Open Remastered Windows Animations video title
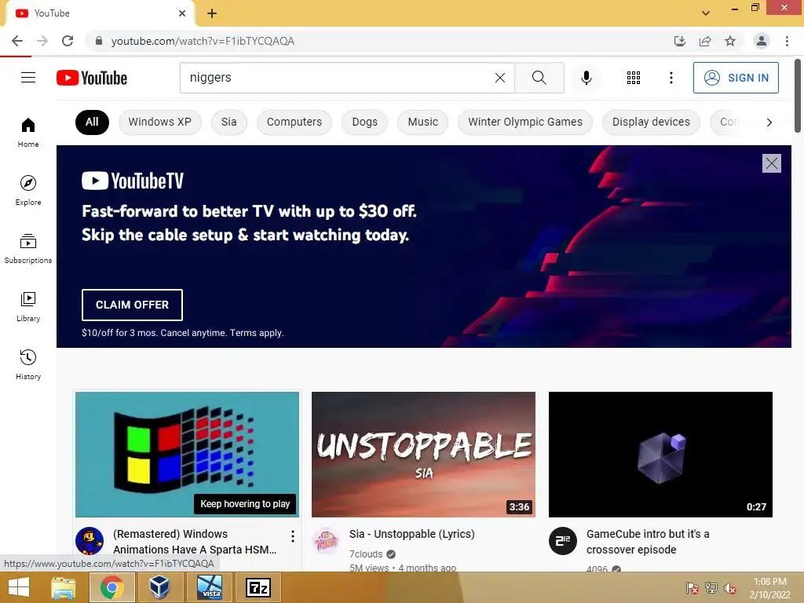Image resolution: width=804 pixels, height=603 pixels. click(x=195, y=542)
